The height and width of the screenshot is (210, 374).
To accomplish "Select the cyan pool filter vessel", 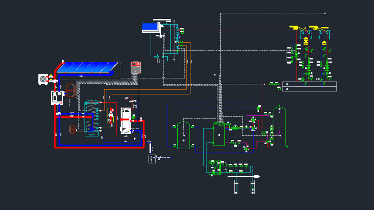I will click(x=165, y=58).
